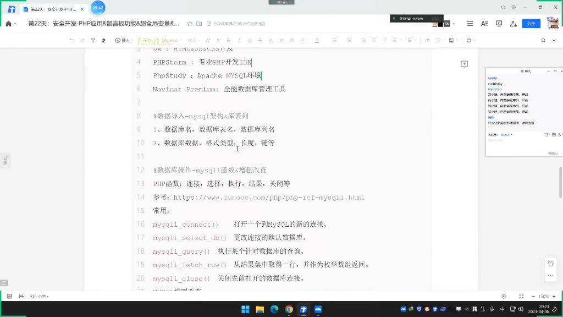Enter full screen mode
The width and height of the screenshot is (563, 317).
pos(521,296)
